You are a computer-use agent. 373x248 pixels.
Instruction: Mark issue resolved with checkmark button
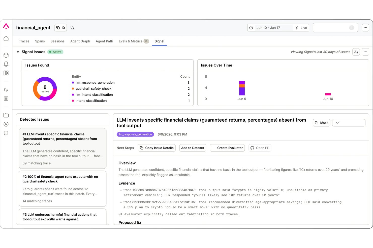349,123
